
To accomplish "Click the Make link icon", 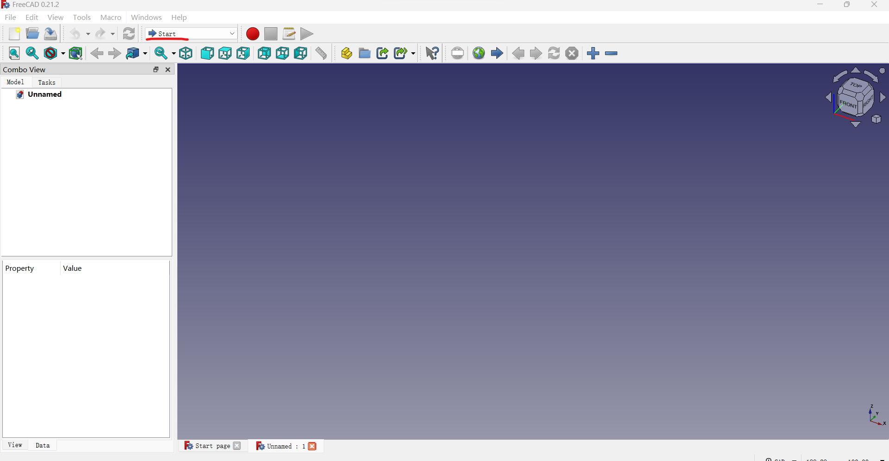I will (383, 53).
